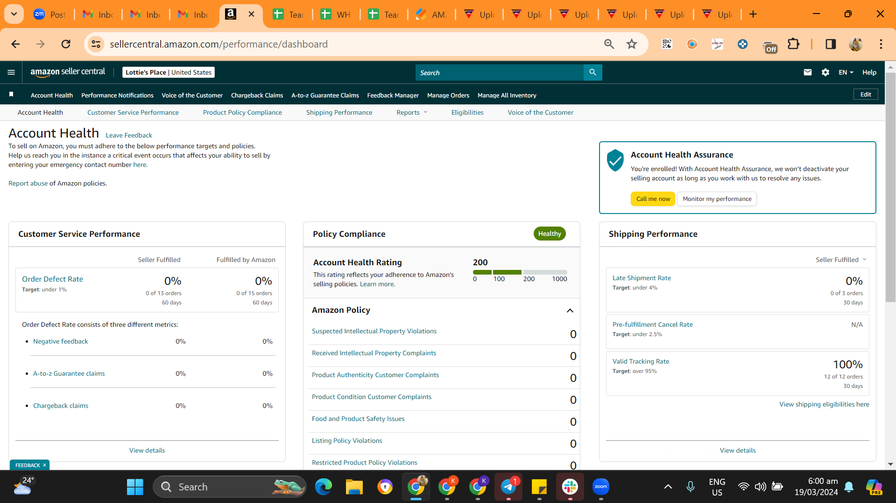This screenshot has height=503, width=896.
Task: Go back with the browser back arrow
Action: coord(15,44)
